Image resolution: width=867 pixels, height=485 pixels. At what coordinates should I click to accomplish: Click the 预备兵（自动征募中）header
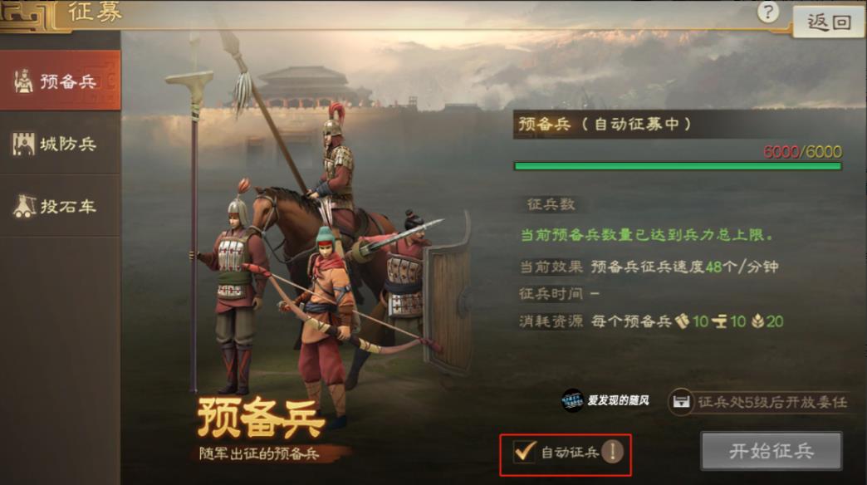tap(605, 124)
